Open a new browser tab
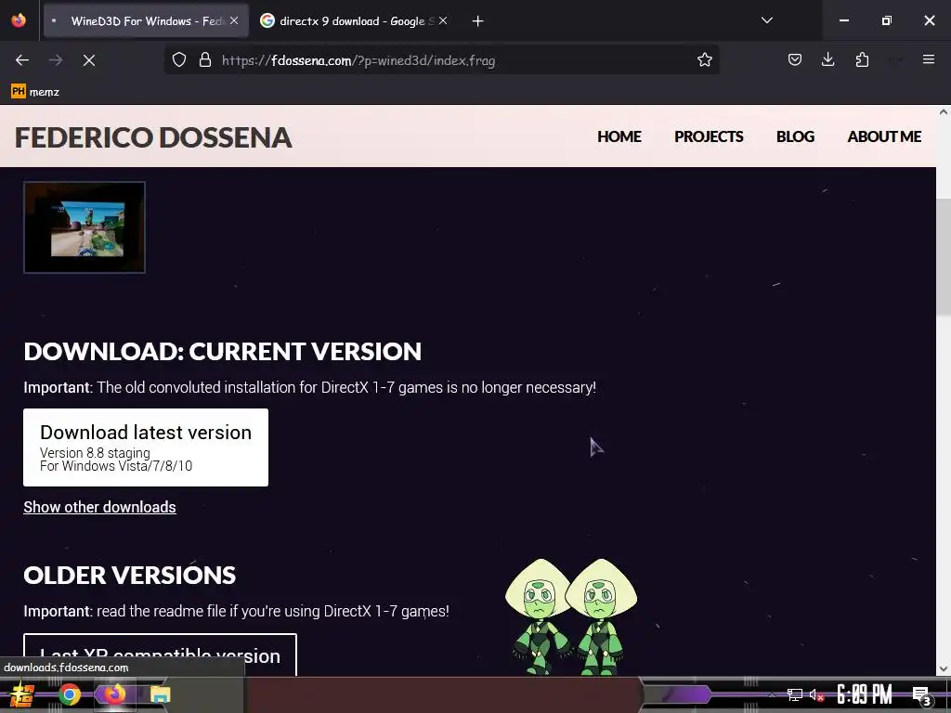This screenshot has width=951, height=713. point(478,21)
